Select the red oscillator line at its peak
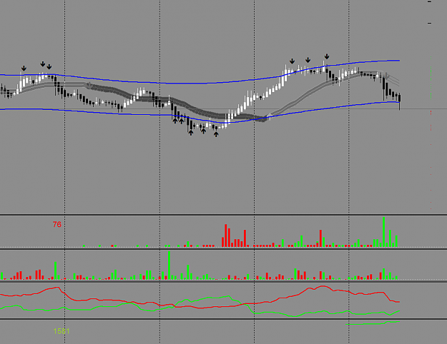 tap(323, 286)
